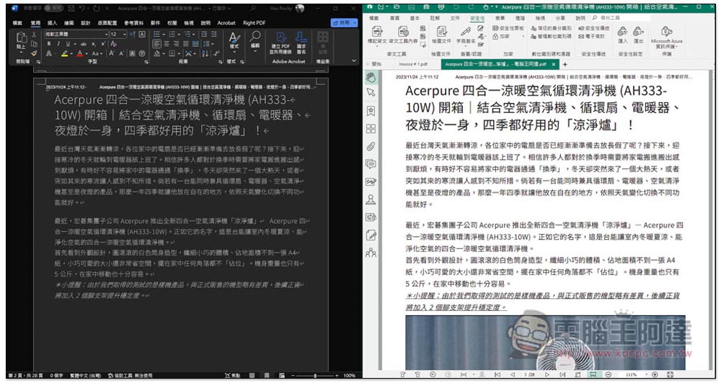Click Microsoft Azure Information Protection icon
721x383 pixels.
click(x=666, y=31)
